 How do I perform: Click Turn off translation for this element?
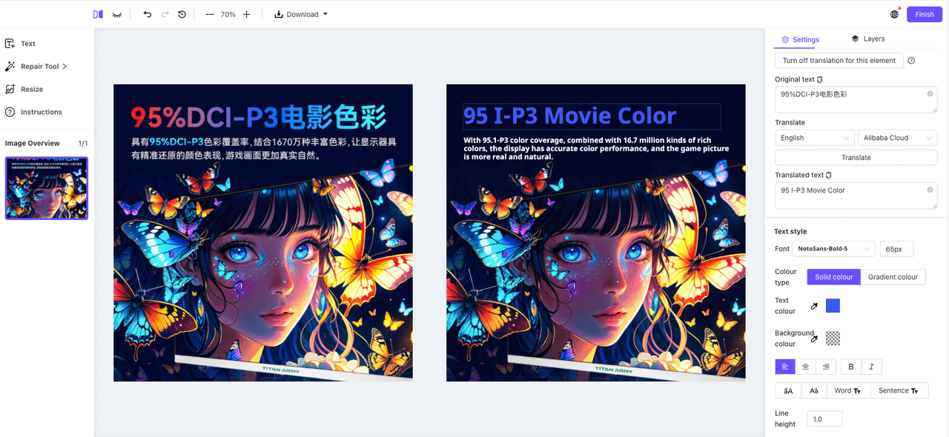pos(839,61)
